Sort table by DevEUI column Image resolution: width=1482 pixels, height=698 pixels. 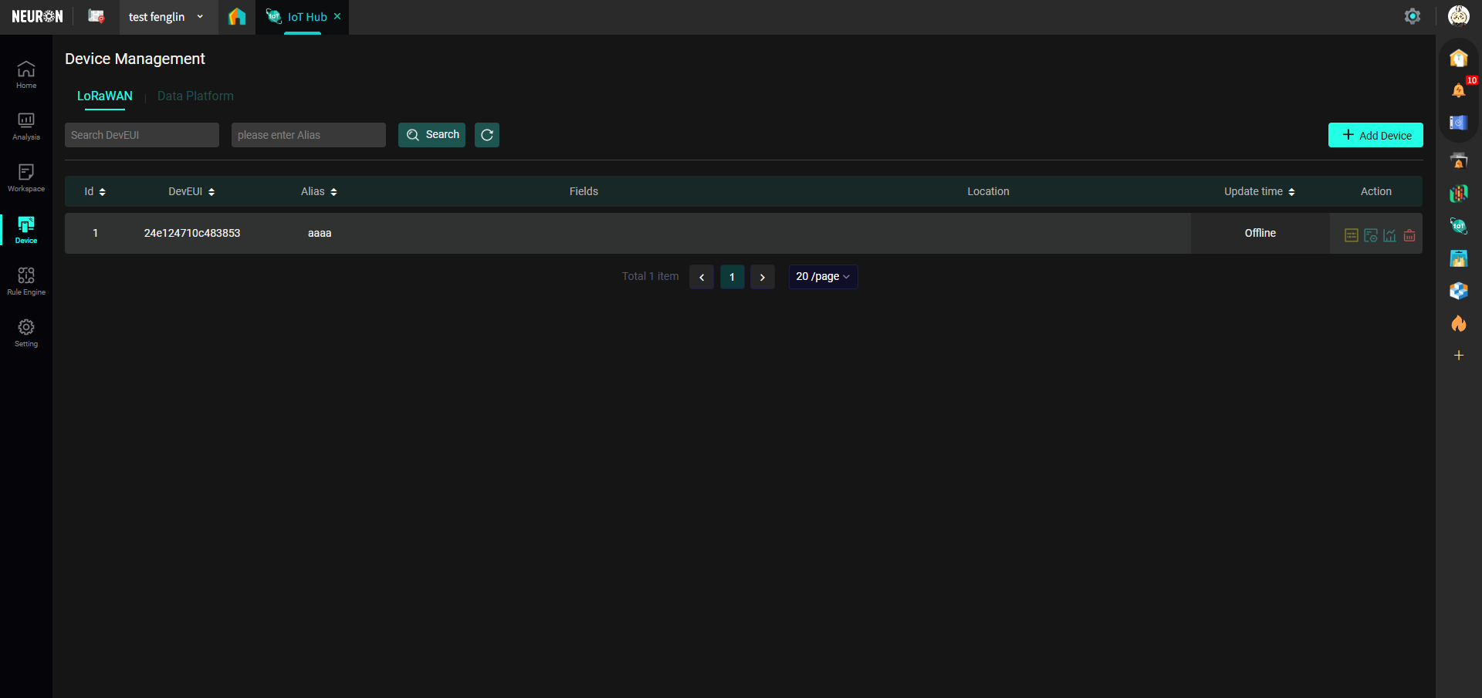coord(191,191)
